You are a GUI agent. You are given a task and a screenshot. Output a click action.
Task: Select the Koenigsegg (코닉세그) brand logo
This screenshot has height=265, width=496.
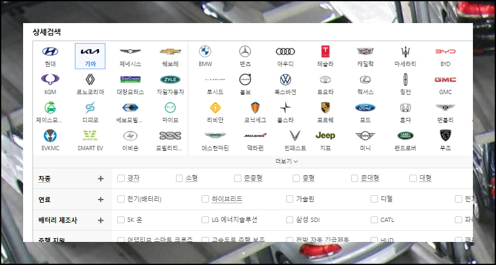tap(255, 107)
